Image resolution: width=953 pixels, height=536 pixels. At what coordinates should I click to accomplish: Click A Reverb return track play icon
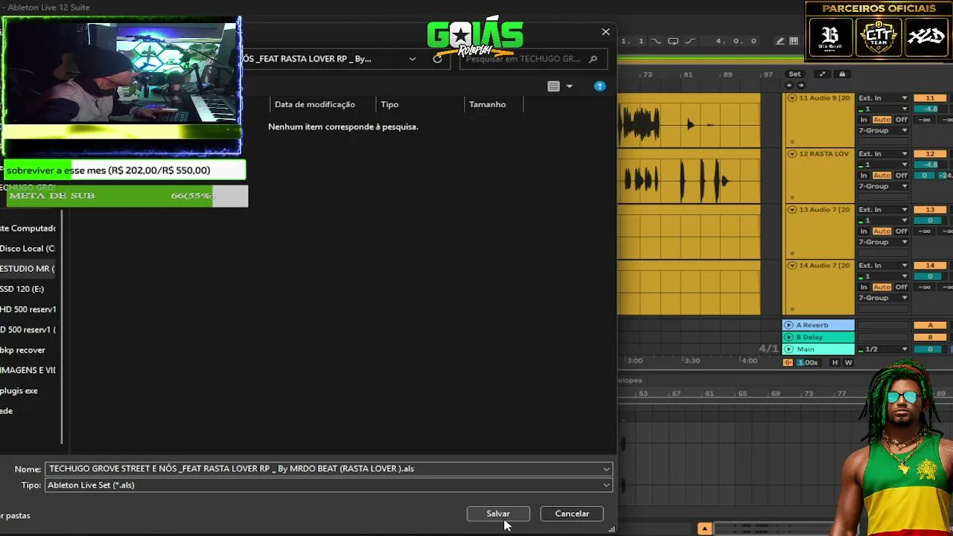[789, 325]
